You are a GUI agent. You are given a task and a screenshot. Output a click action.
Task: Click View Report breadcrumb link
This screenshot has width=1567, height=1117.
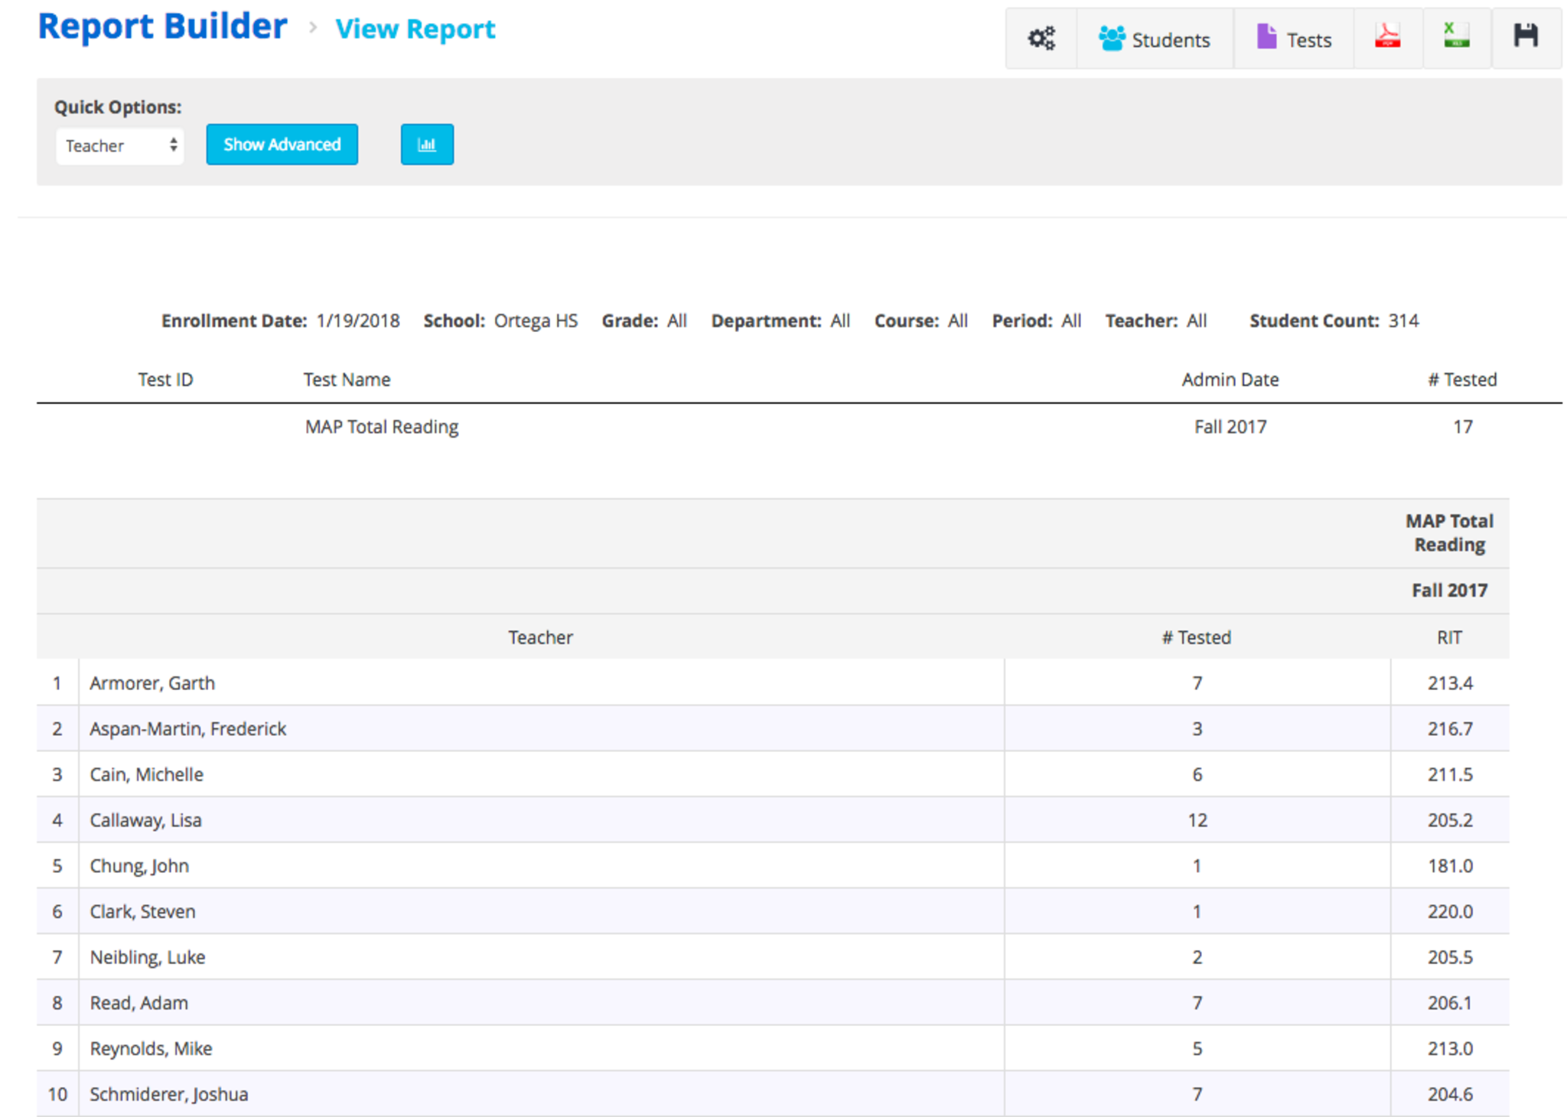point(415,29)
